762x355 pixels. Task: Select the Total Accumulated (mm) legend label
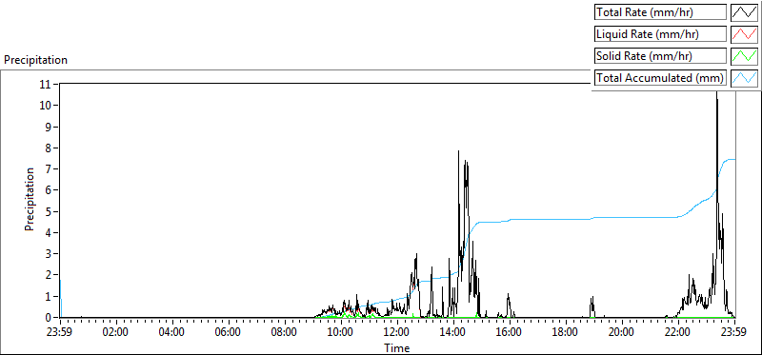click(659, 78)
